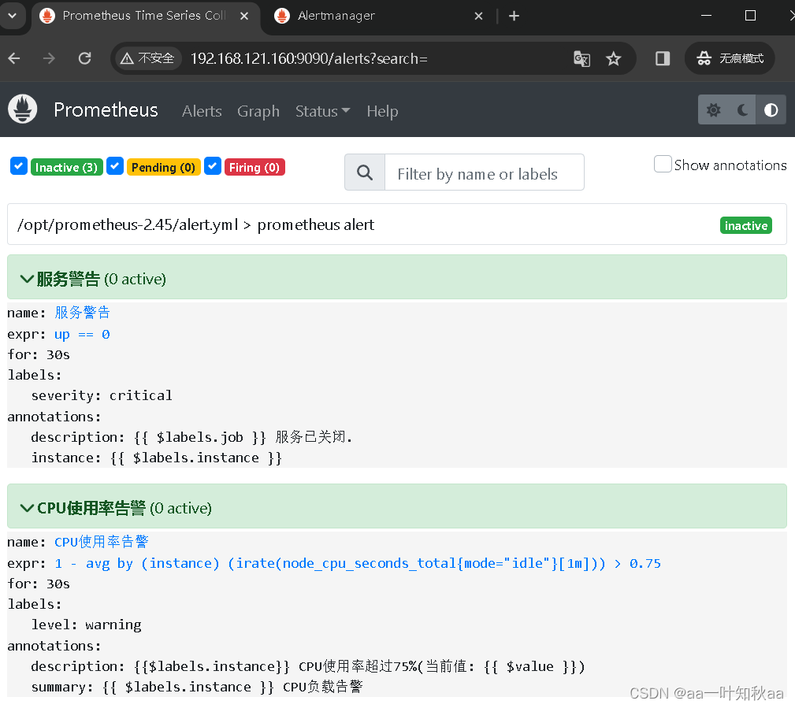Viewport: 795px width, 708px height.
Task: Click the red Firing (0) badge
Action: click(x=254, y=167)
